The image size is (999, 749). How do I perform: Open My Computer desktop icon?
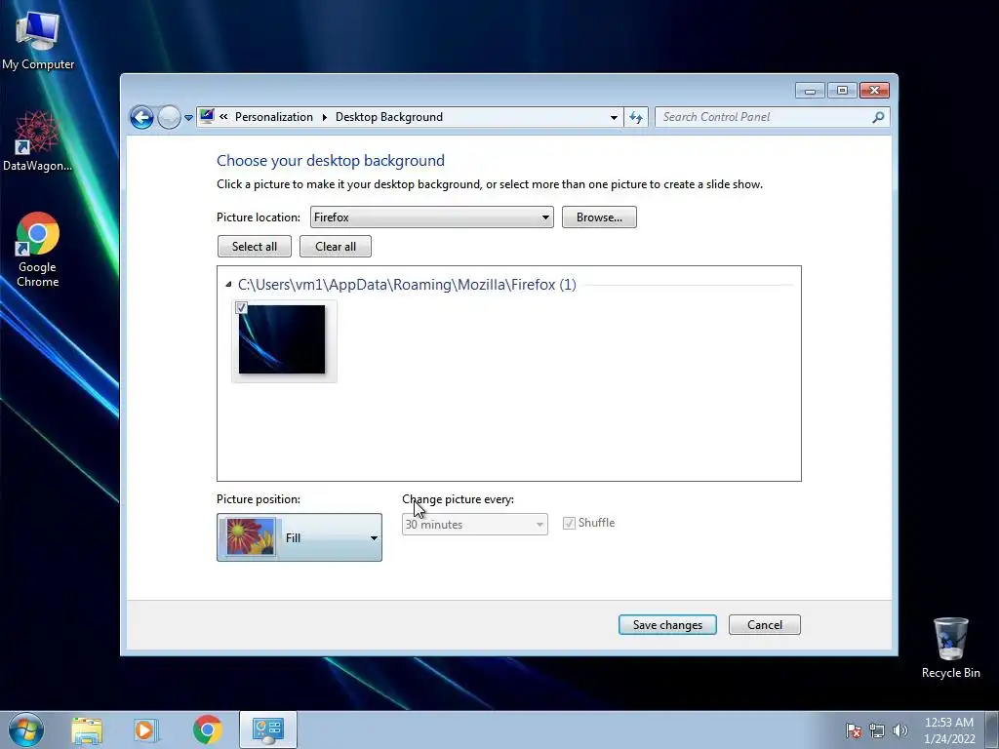[38, 40]
